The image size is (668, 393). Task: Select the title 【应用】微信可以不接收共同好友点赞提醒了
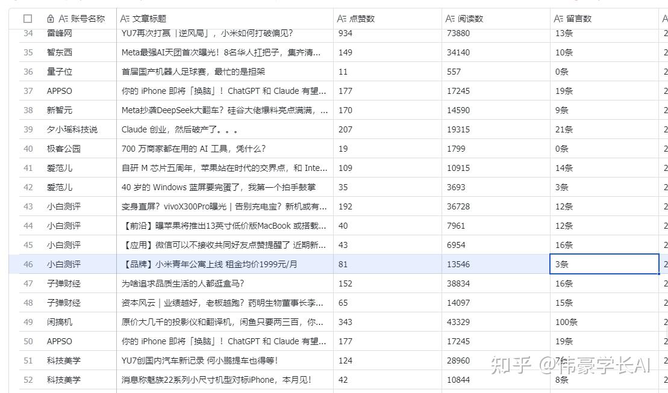tap(223, 245)
